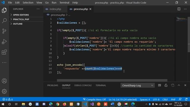Click the breadcrumb ellipsis after procesa.php
Screen dimensions: 190x107
click(69, 15)
